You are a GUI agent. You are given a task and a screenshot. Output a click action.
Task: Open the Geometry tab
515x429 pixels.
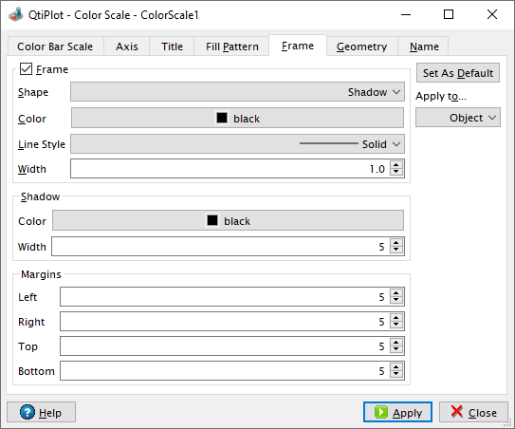[361, 47]
